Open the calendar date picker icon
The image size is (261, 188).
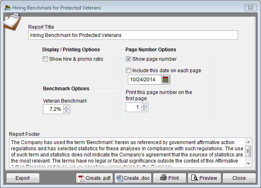(x=165, y=80)
